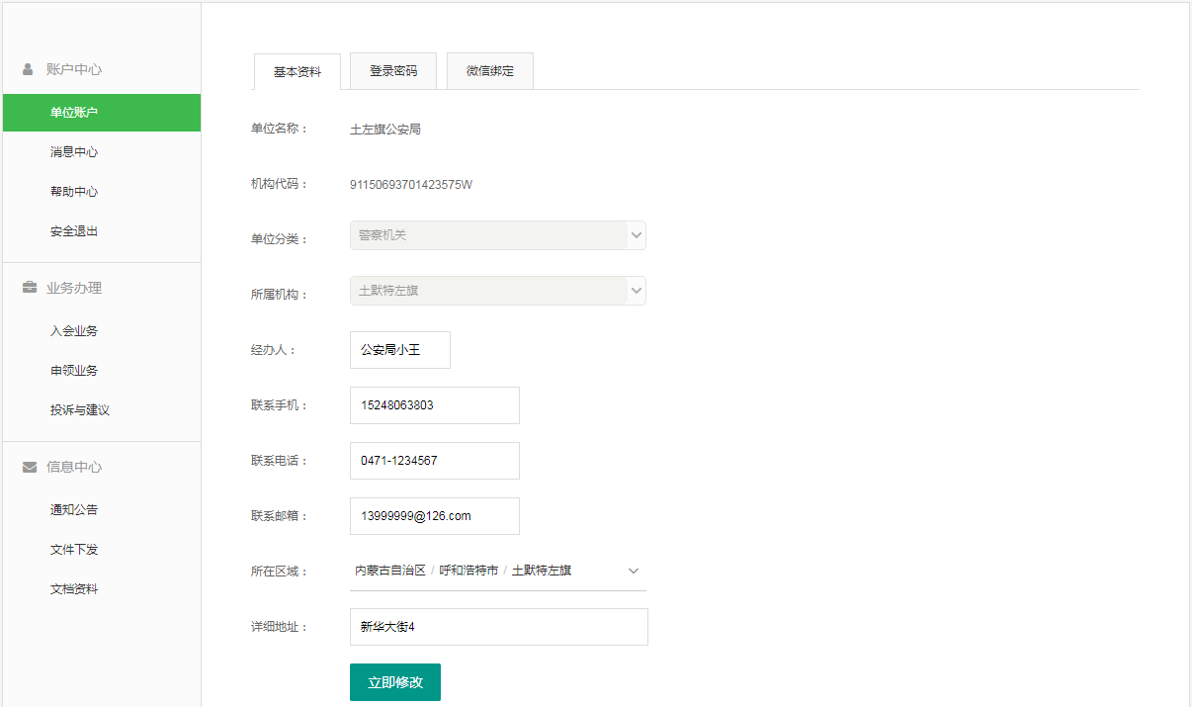Expand the 所属机构 dropdown
Screen dimensions: 1192x707
tap(637, 291)
